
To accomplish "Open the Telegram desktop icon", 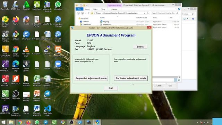I will click(47, 95).
